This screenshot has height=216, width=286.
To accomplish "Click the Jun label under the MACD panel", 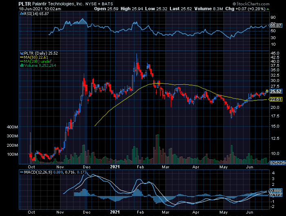I will pyautogui.click(x=250, y=212).
